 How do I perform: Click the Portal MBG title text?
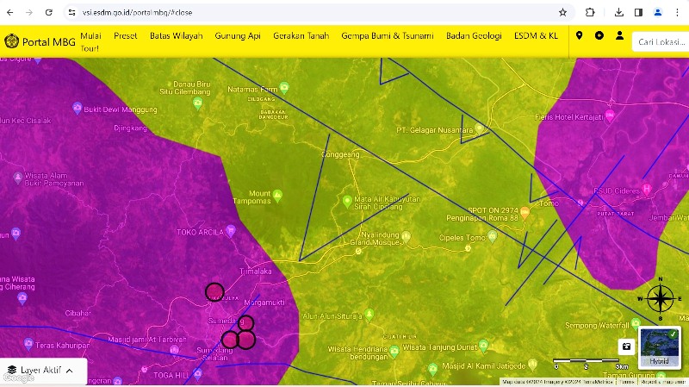[49, 41]
